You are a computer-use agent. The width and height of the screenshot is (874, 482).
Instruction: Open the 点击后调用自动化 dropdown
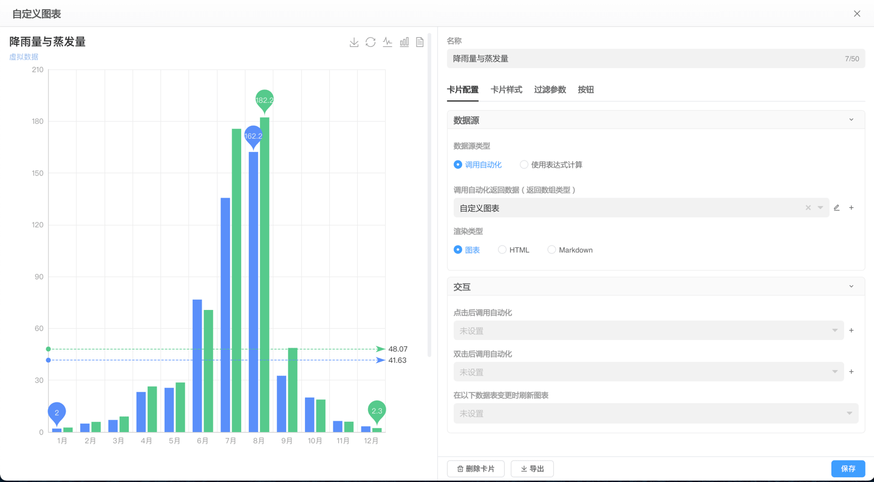pos(648,331)
